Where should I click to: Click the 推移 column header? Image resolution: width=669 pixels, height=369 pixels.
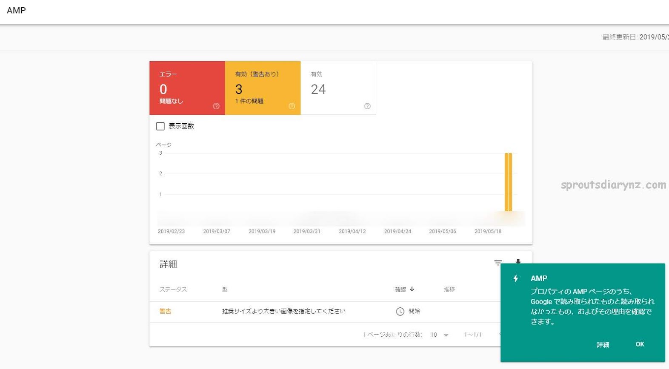(449, 290)
